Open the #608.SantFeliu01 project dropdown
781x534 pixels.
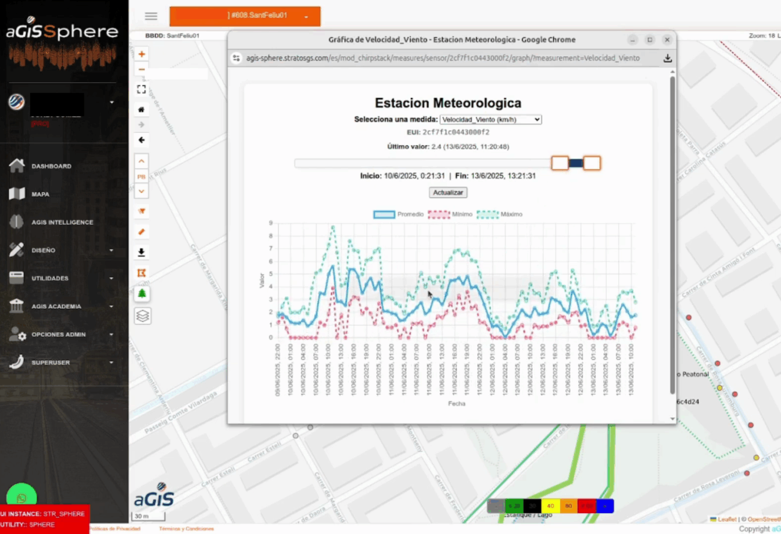coord(245,16)
